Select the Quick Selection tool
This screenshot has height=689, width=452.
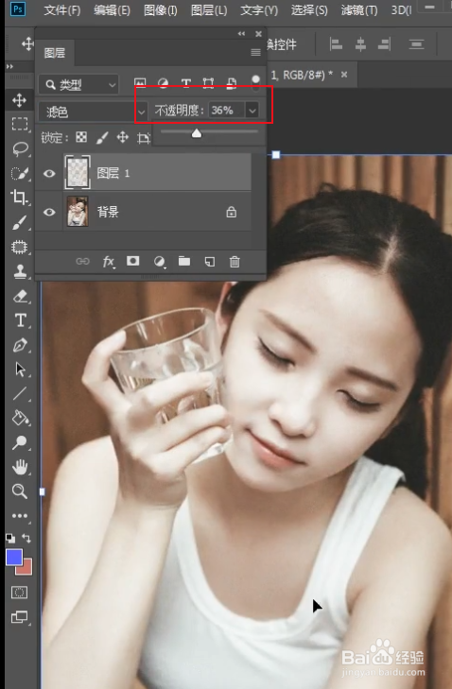(x=19, y=173)
